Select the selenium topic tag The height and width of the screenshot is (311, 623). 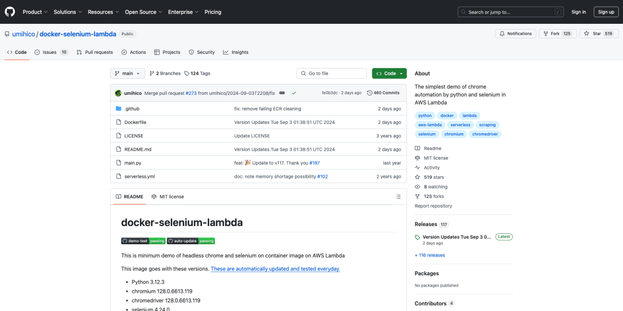point(427,134)
